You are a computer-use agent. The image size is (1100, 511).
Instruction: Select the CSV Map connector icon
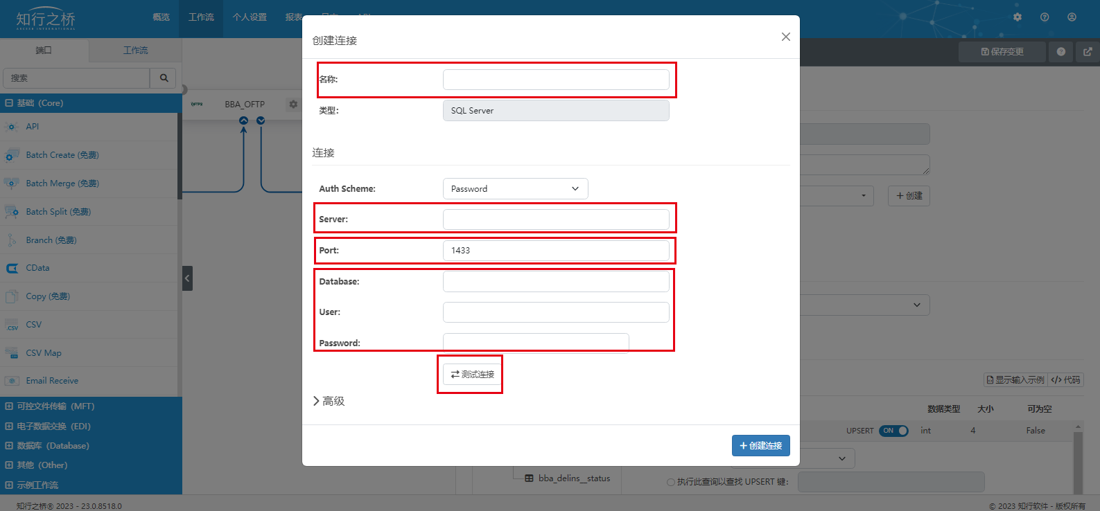(12, 353)
